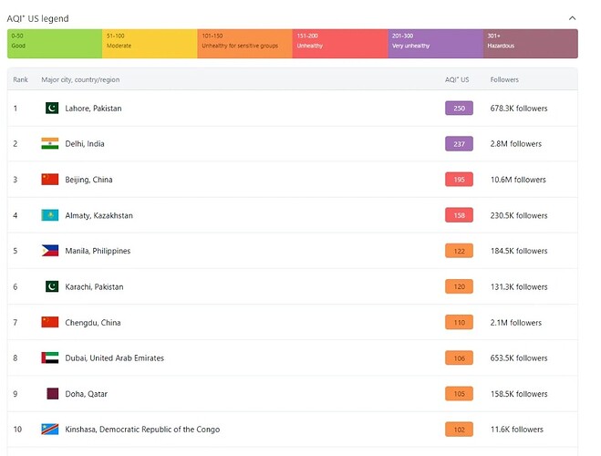The height and width of the screenshot is (456, 601).
Task: Click the Kazakhstan flag beside Almaty
Action: pyautogui.click(x=50, y=216)
